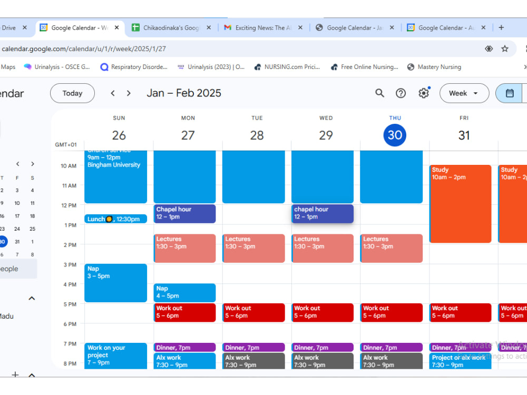
Task: Open Sunday Church service Bingham University event
Action: (x=115, y=176)
